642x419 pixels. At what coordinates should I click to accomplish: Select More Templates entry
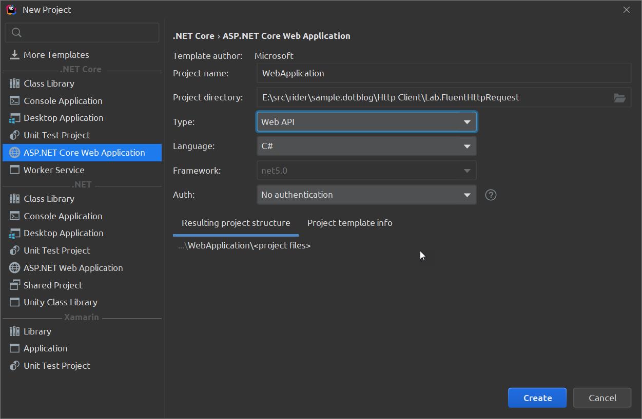[82, 55]
